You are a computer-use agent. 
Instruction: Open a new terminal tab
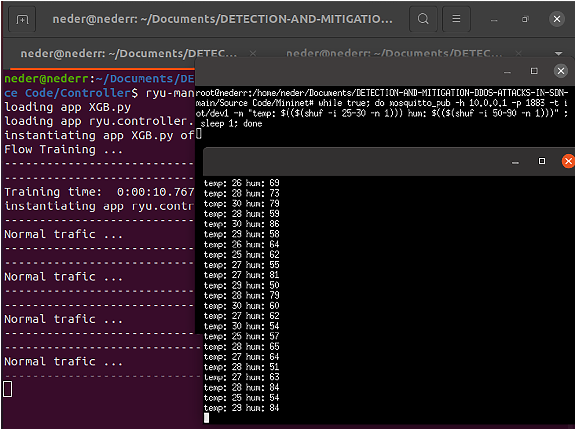[22, 19]
